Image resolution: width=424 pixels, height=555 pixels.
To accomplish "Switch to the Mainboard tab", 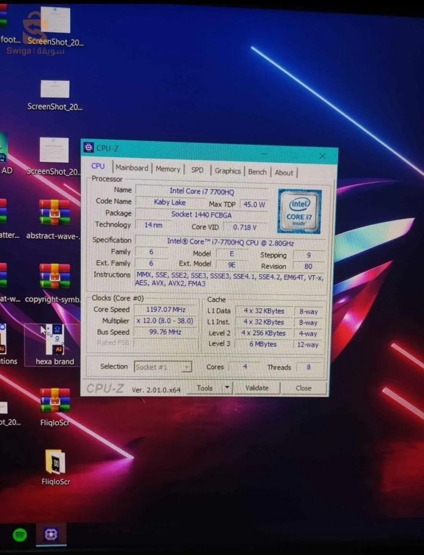I will pyautogui.click(x=132, y=168).
